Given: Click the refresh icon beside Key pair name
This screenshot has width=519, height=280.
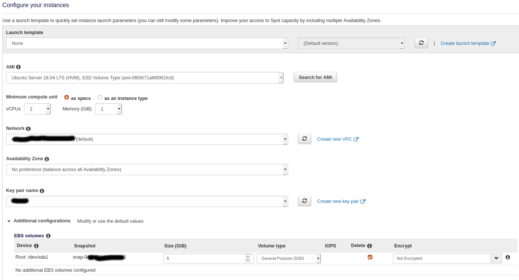Looking at the screenshot, I should [304, 201].
